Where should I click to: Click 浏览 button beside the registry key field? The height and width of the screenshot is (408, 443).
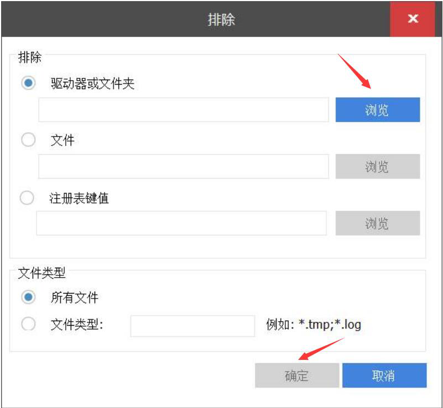tap(377, 223)
